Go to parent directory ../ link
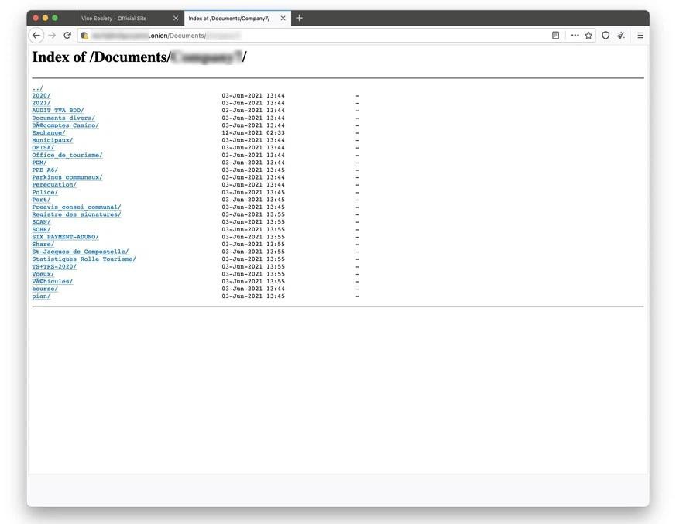676x524 pixels. pyautogui.click(x=37, y=88)
